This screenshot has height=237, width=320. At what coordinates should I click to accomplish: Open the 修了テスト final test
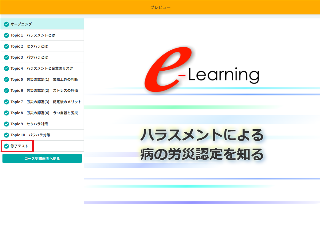(x=42, y=146)
